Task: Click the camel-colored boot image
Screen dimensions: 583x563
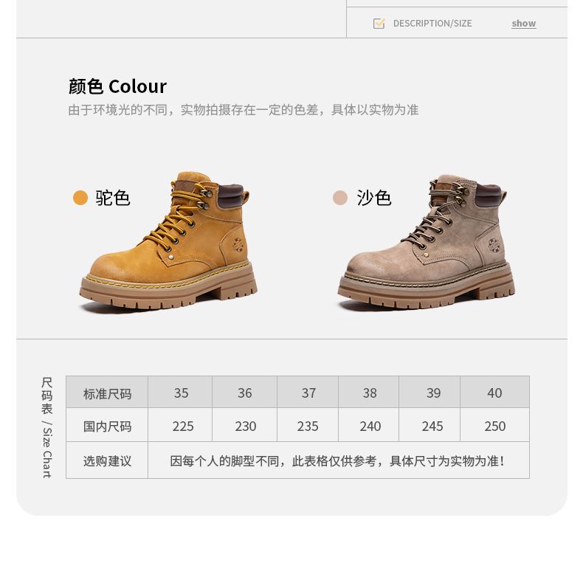Action: pos(169,241)
